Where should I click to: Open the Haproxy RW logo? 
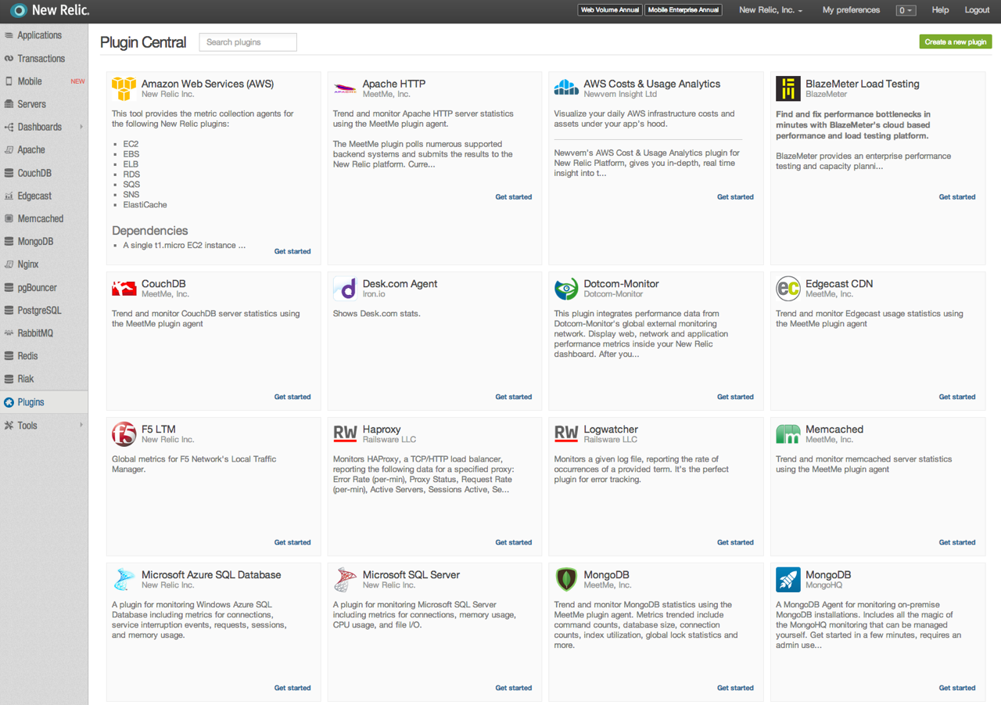[x=346, y=433]
